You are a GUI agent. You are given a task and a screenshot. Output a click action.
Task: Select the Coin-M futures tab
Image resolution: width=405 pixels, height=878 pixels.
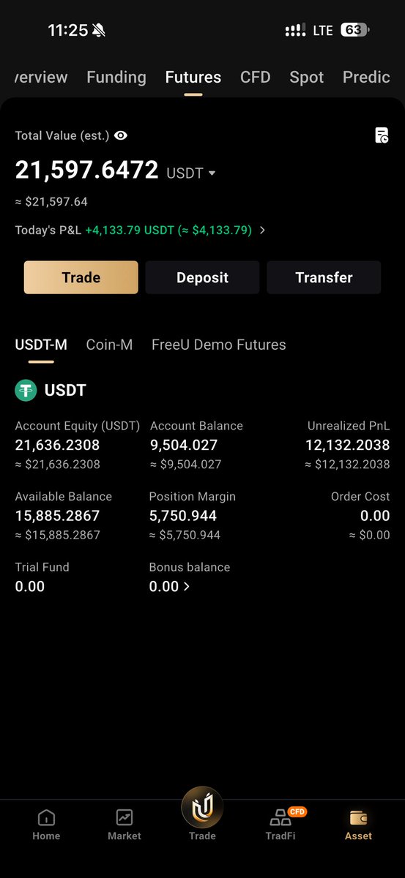coord(109,345)
